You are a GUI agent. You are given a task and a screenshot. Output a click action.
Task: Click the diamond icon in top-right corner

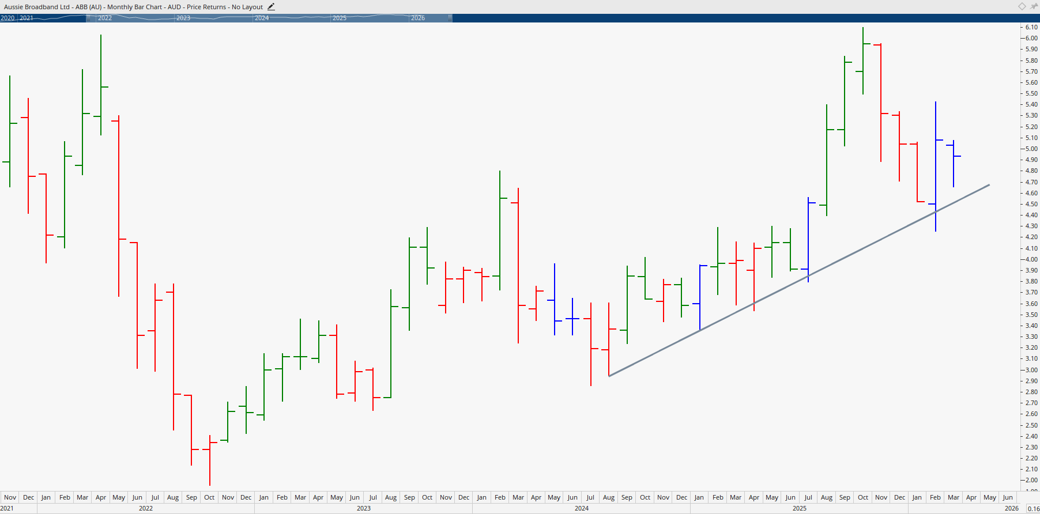click(1022, 6)
